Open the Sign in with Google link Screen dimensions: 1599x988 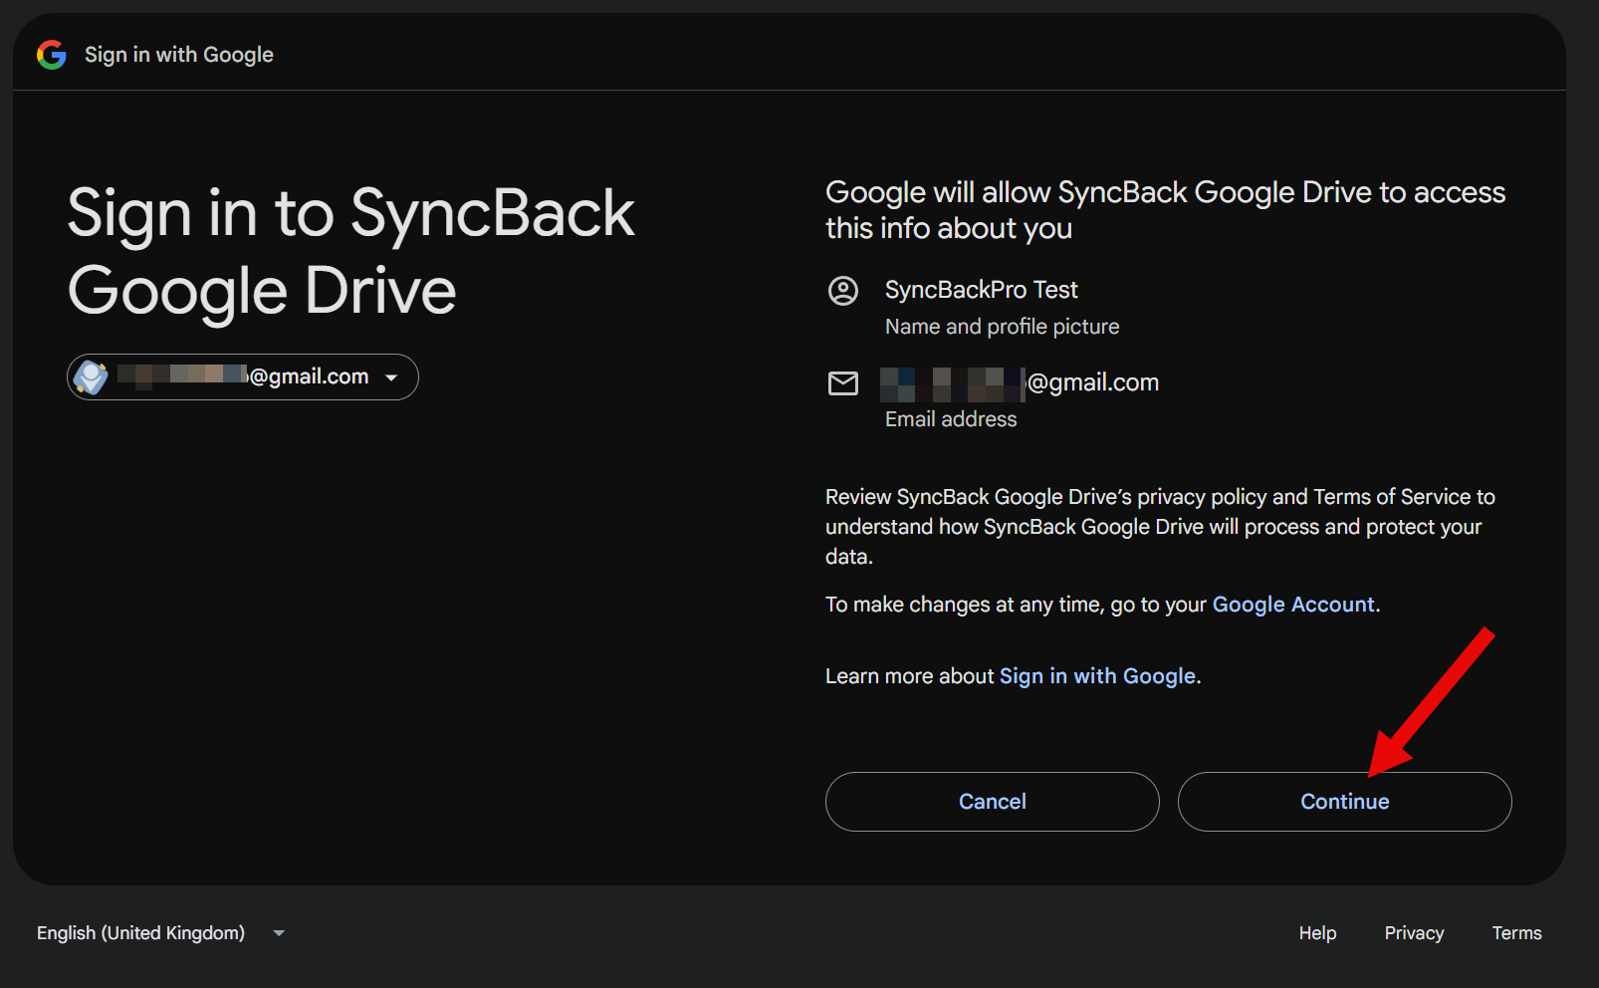(1097, 676)
